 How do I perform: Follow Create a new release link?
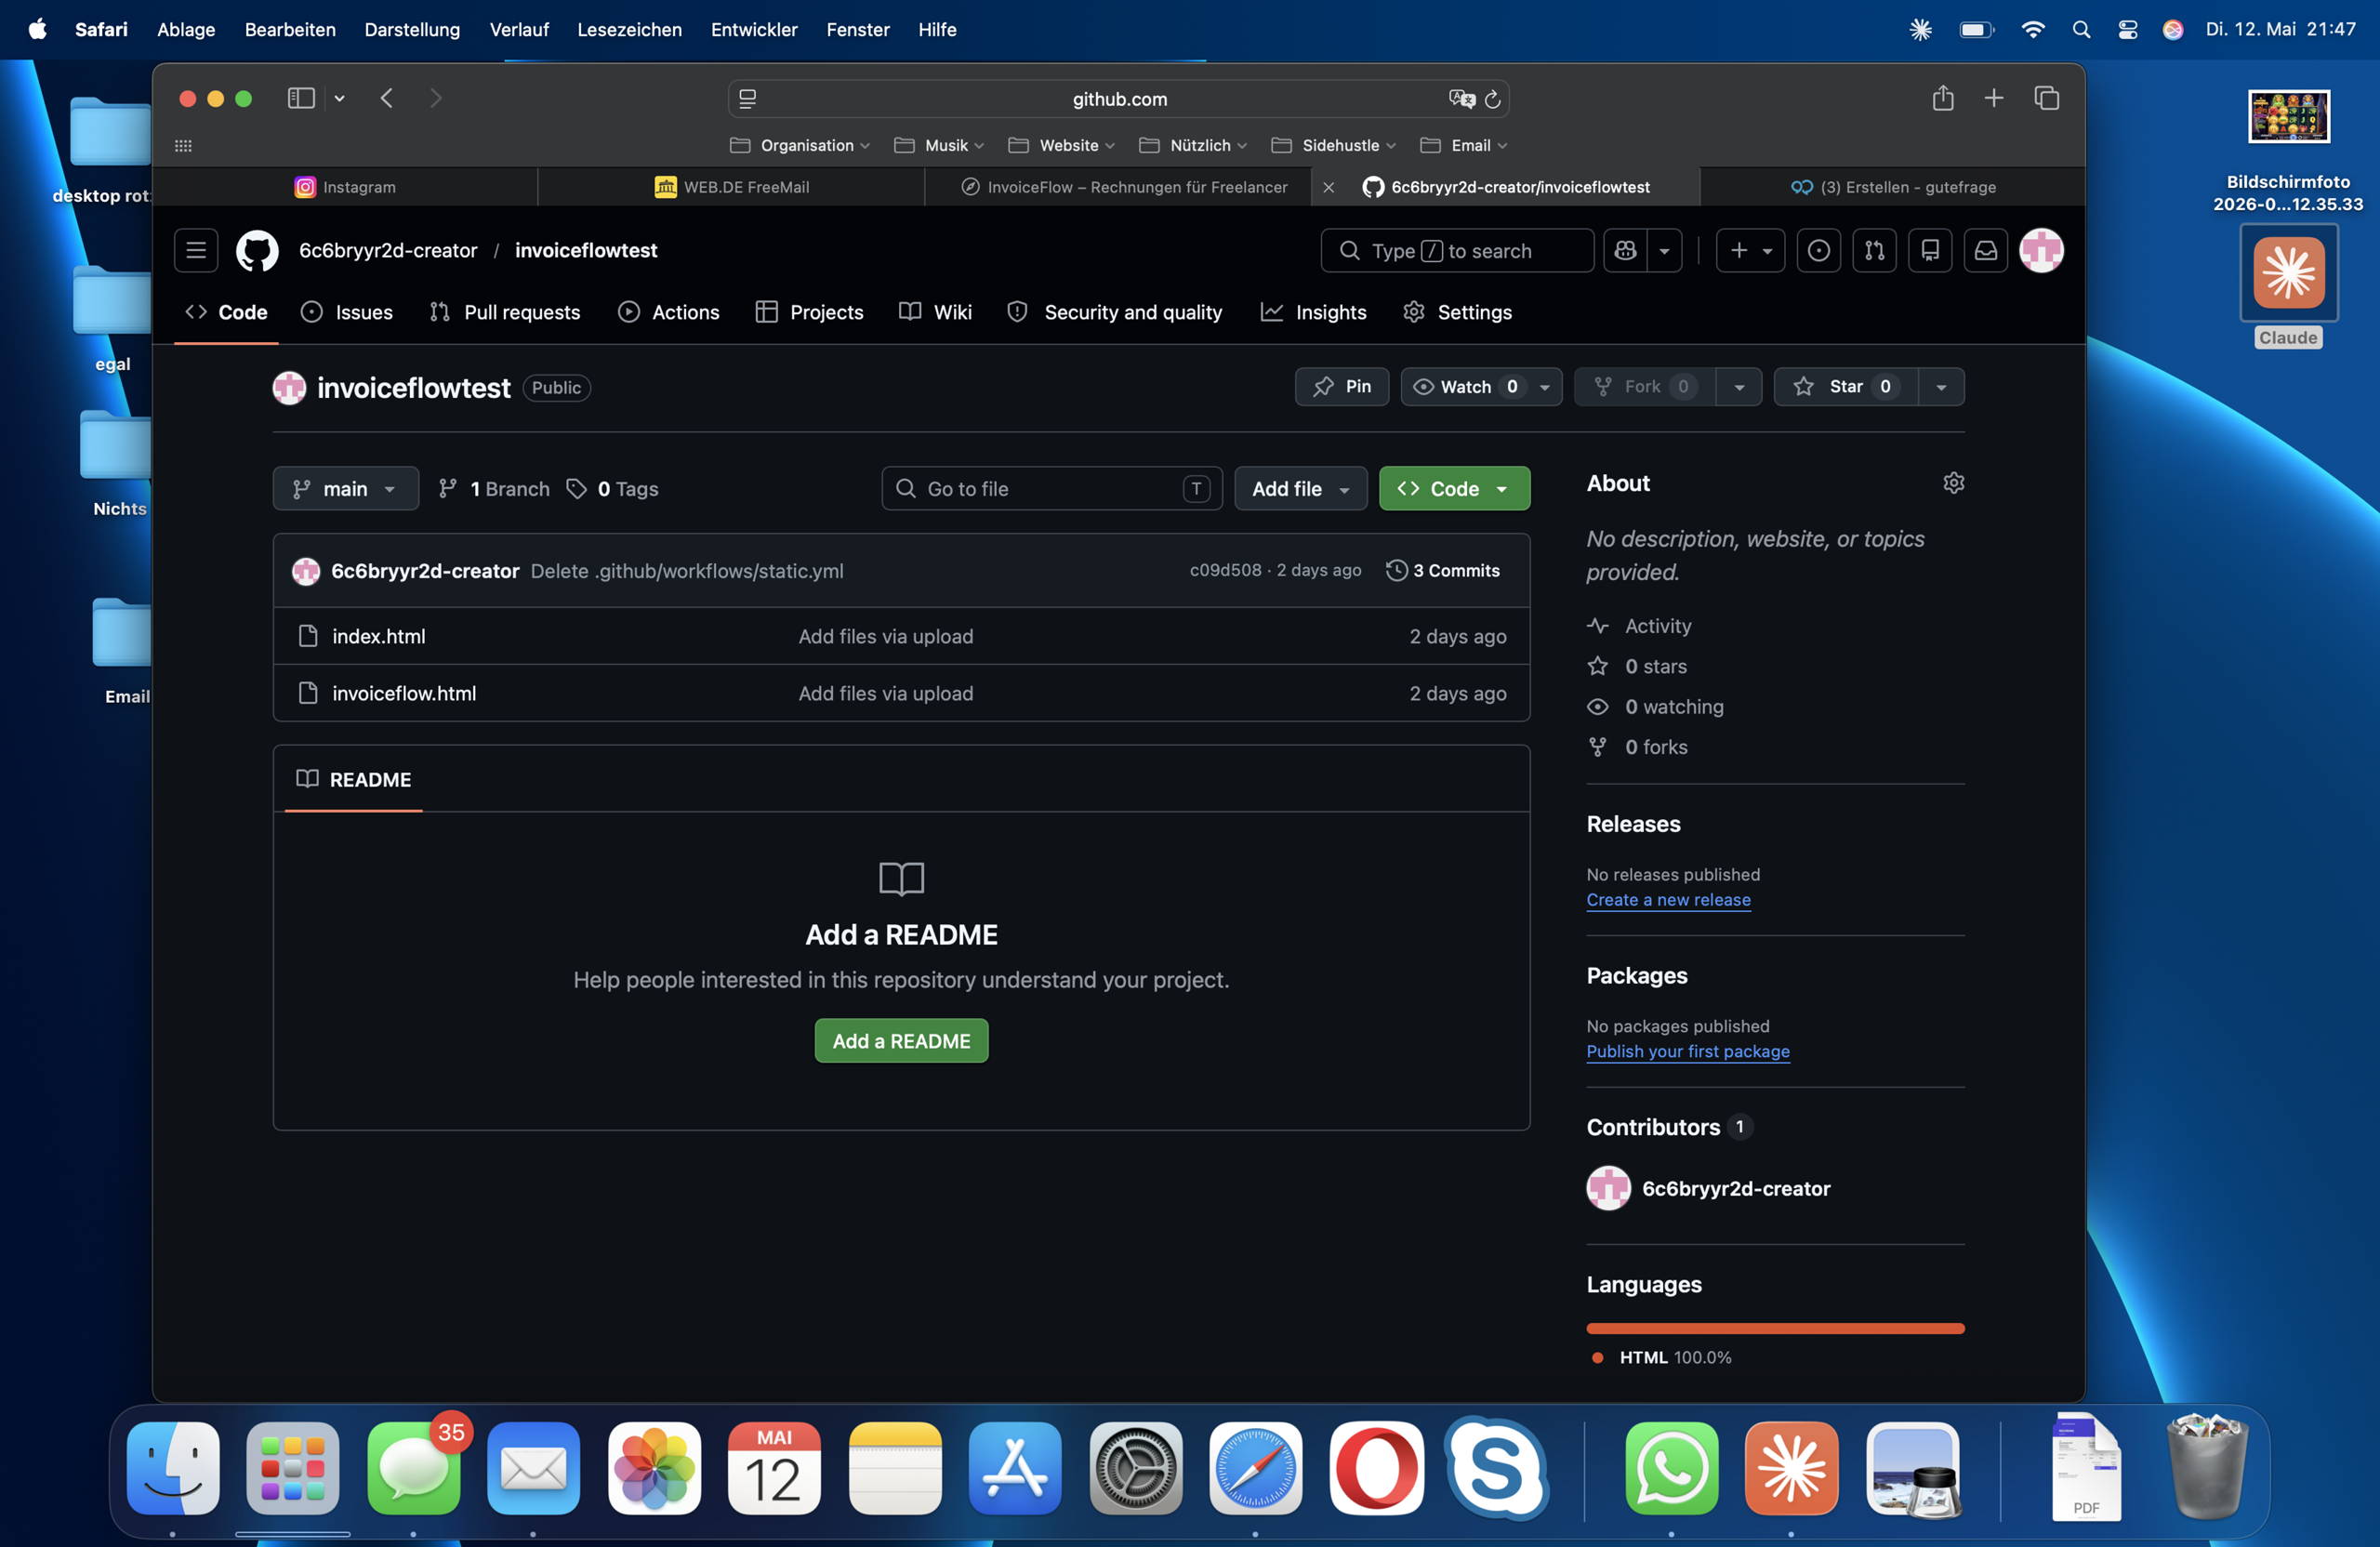point(1668,899)
